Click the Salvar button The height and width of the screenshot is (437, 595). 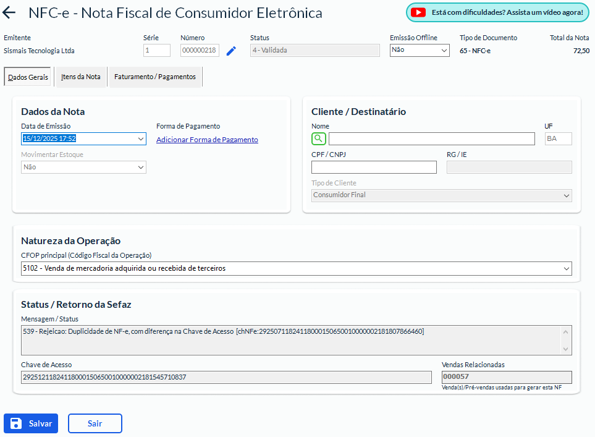click(31, 423)
